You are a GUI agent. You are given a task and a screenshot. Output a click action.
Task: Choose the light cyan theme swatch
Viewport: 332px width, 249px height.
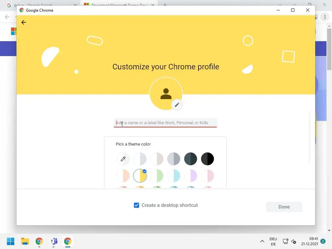tap(174, 176)
